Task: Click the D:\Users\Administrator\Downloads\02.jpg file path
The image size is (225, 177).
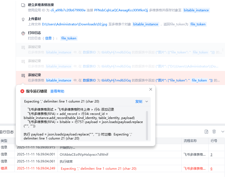Action: [75, 24]
